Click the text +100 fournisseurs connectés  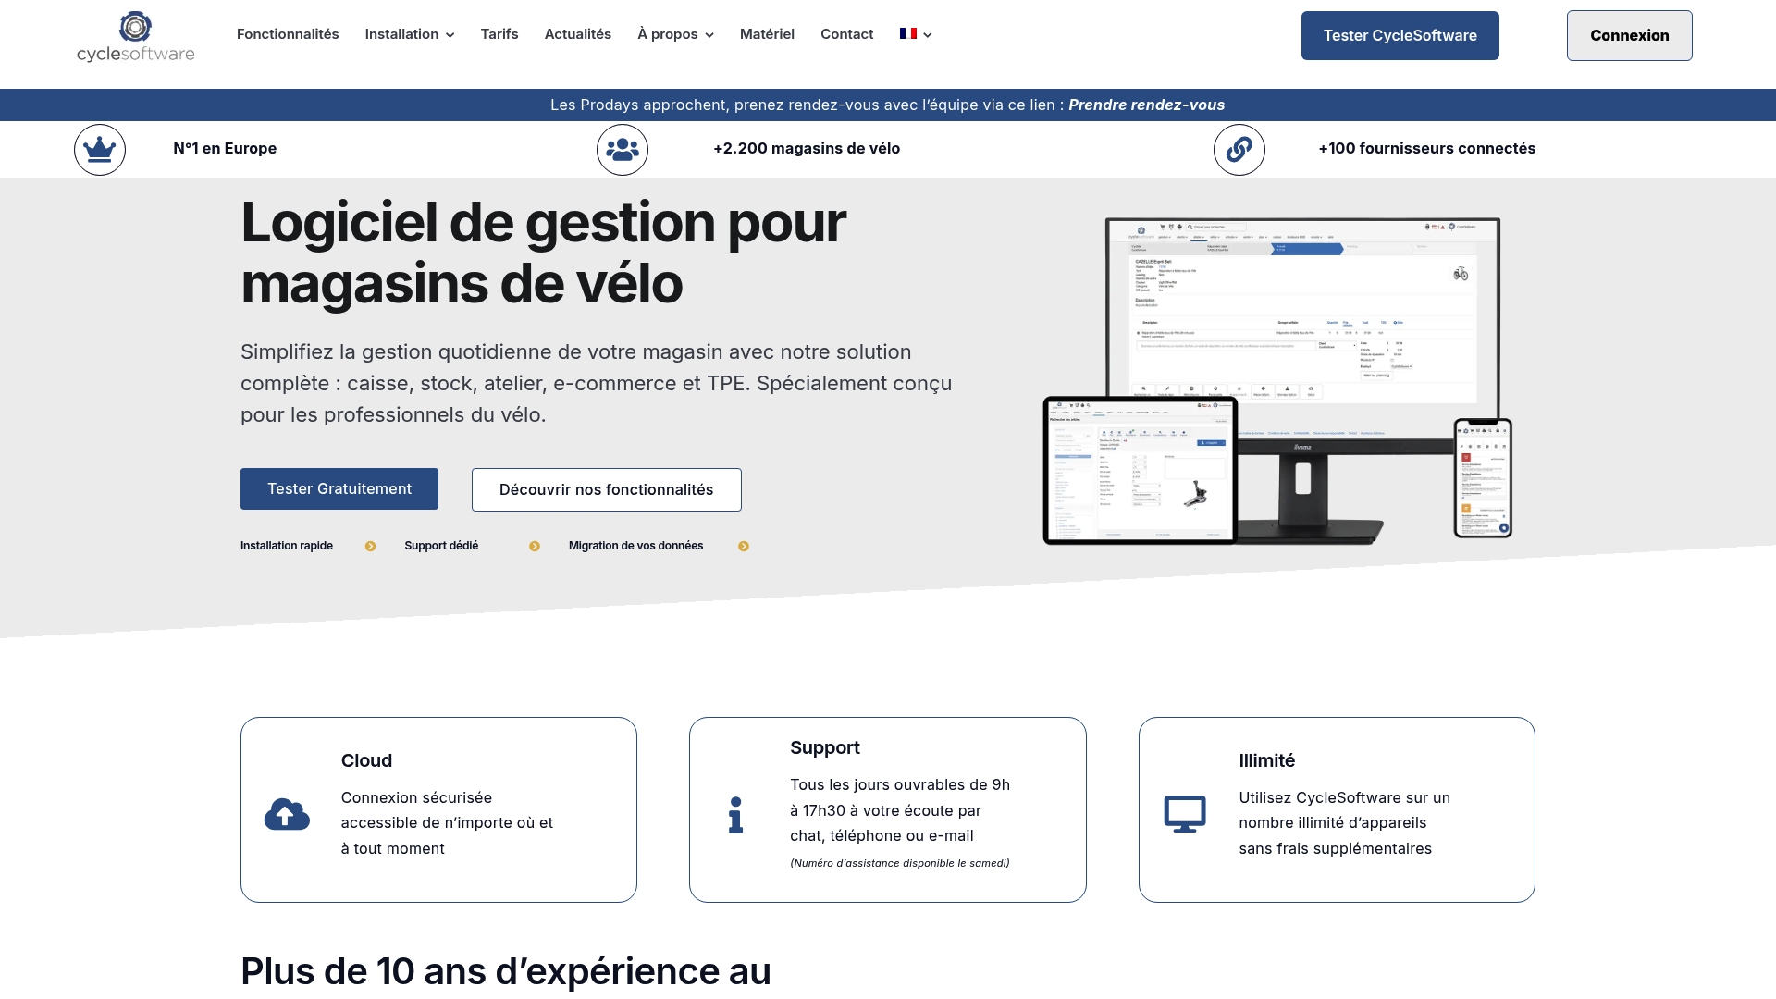tap(1427, 148)
